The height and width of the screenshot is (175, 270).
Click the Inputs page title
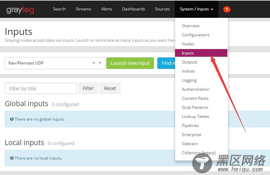point(18,32)
